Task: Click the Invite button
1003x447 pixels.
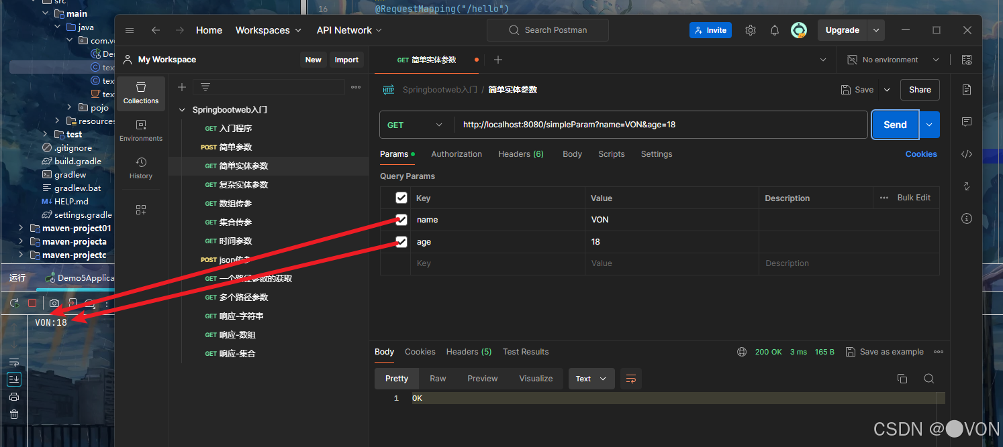Action: 710,30
